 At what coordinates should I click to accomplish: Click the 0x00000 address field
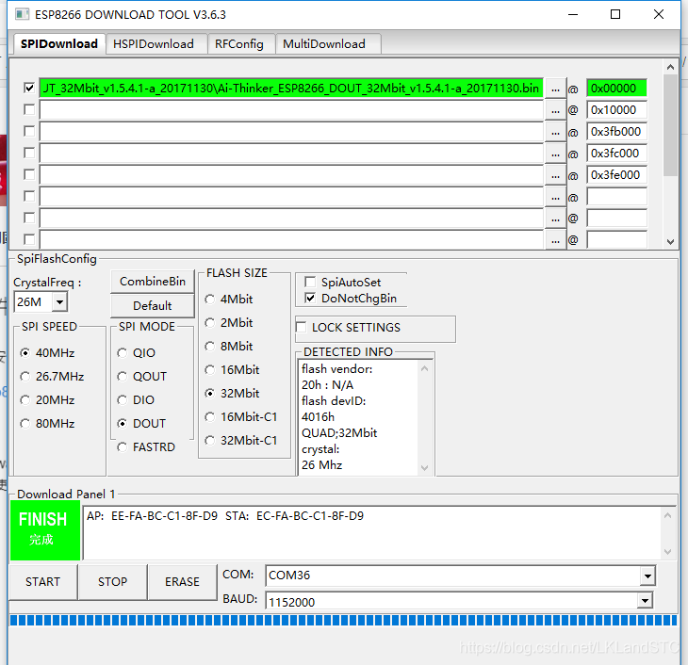point(616,89)
